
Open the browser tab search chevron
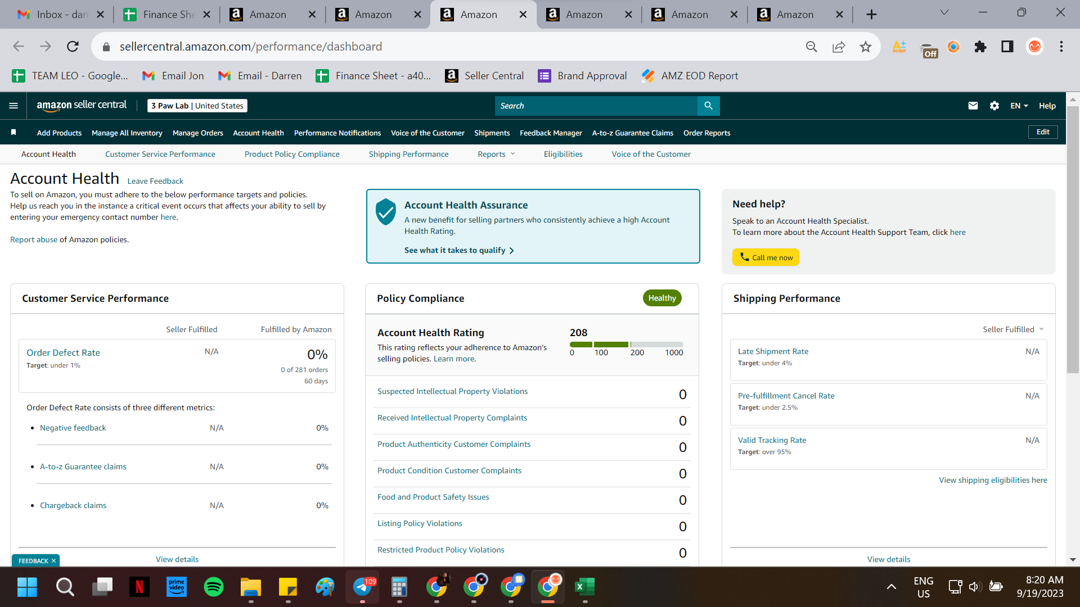[x=944, y=12]
